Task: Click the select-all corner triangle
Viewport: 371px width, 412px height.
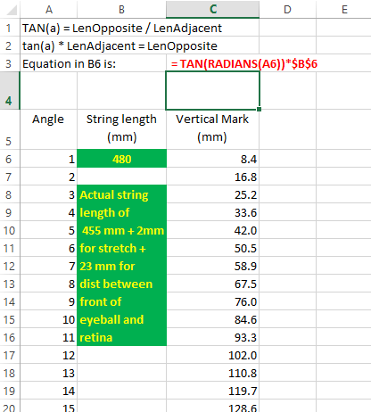Action: coord(12,10)
